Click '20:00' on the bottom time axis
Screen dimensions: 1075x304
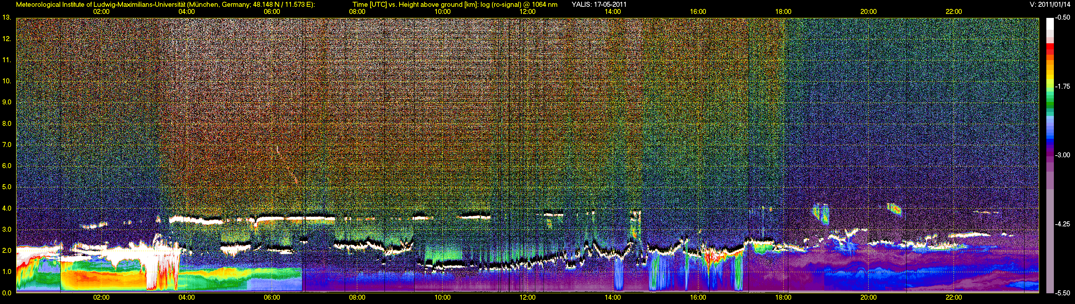click(869, 297)
